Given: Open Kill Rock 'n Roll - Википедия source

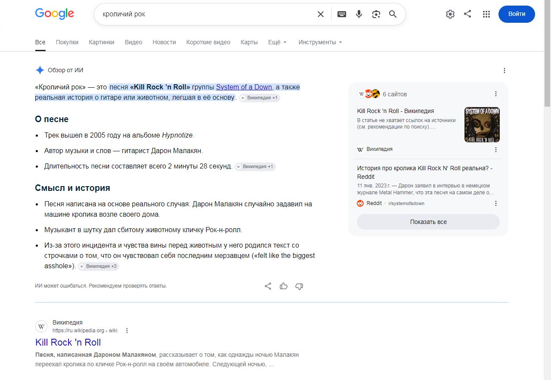Looking at the screenshot, I should [396, 111].
